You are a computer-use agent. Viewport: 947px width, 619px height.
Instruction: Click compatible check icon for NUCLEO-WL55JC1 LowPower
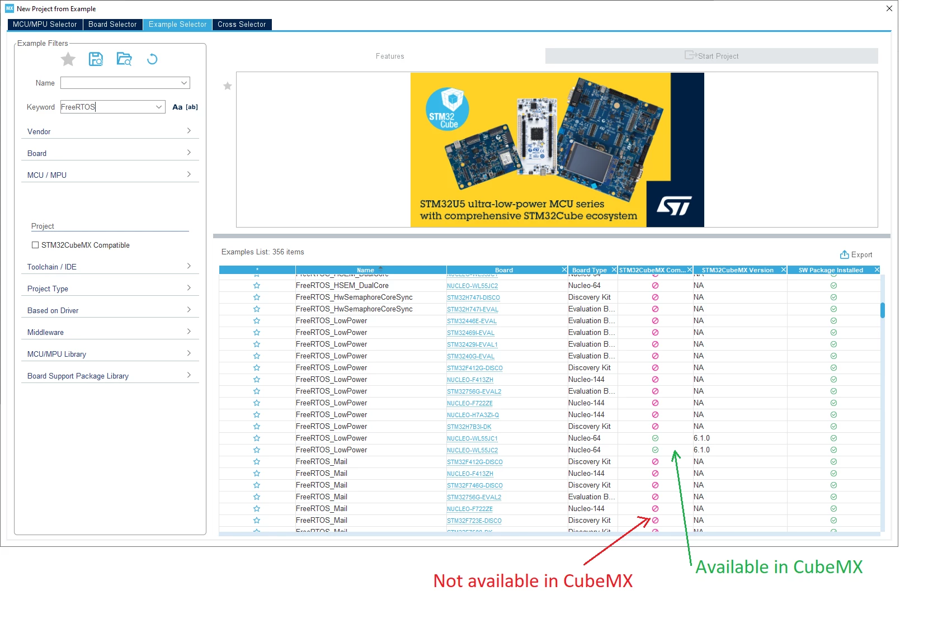pyautogui.click(x=655, y=438)
